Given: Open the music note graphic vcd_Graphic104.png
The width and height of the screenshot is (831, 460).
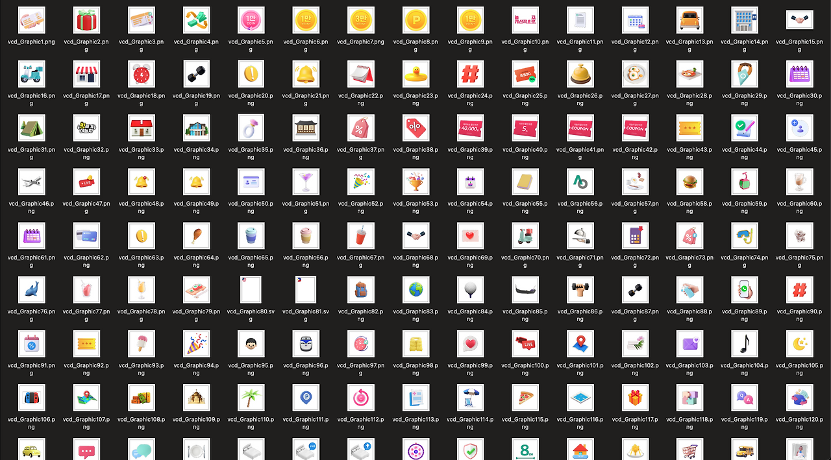Looking at the screenshot, I should tap(744, 344).
